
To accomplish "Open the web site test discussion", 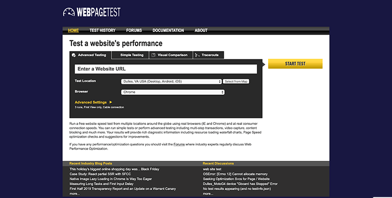I will (212, 169).
